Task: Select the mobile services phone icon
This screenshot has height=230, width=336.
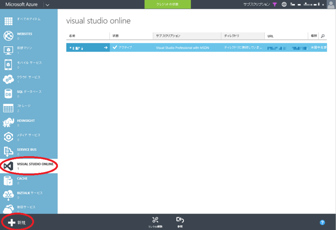Action: click(x=8, y=65)
